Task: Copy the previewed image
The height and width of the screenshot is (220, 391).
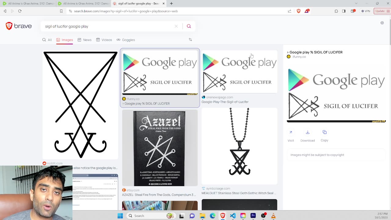Action: [x=324, y=136]
